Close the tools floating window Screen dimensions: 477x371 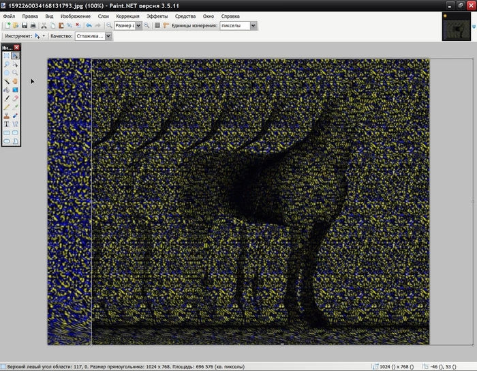[17, 47]
